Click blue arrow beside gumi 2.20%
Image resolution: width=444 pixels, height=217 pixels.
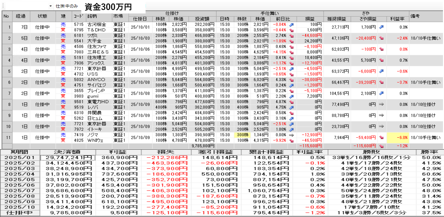coord(291,96)
